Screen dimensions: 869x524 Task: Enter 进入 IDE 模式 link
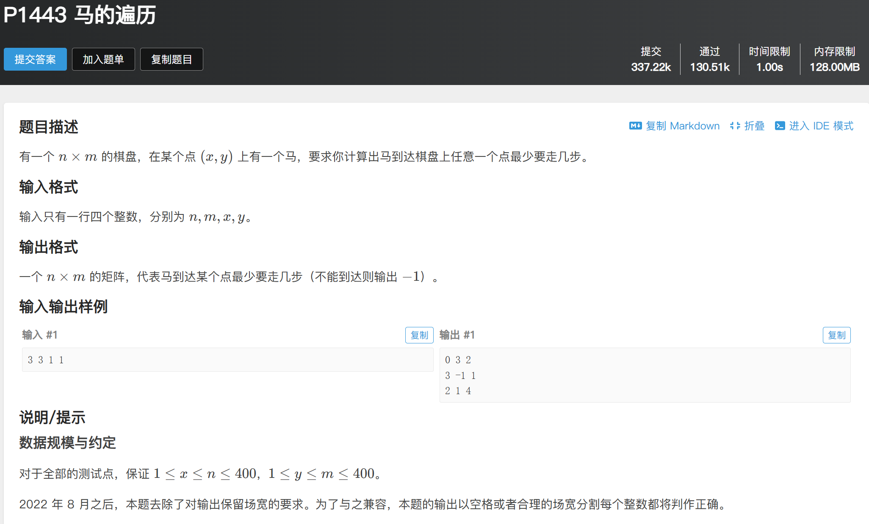click(821, 126)
